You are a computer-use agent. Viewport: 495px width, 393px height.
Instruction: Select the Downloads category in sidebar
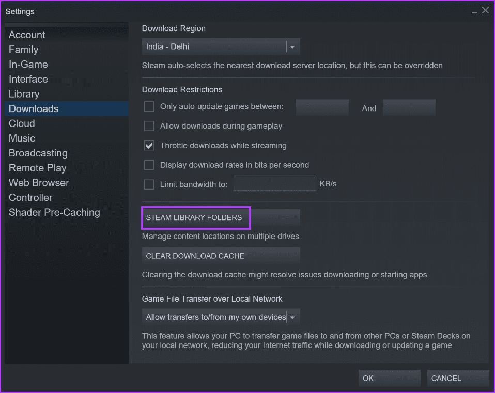[66, 109]
